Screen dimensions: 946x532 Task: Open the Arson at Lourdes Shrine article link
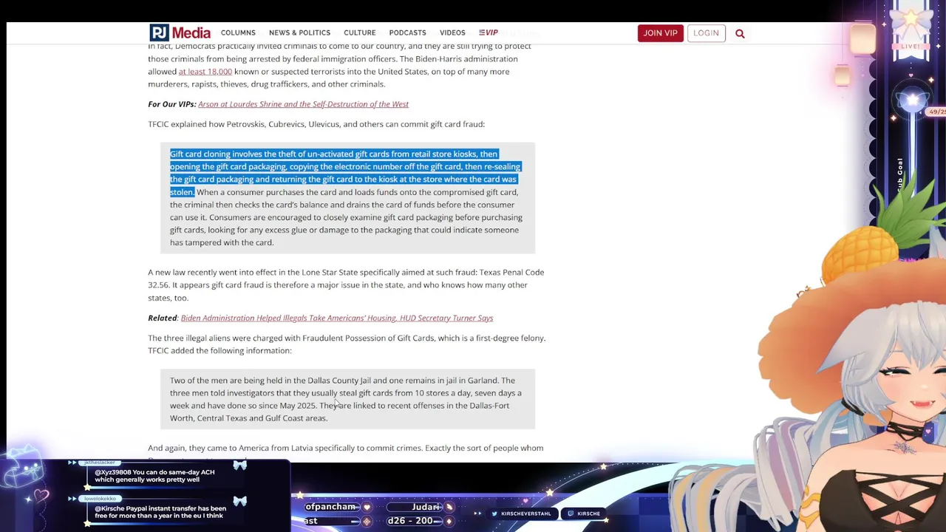click(x=303, y=104)
